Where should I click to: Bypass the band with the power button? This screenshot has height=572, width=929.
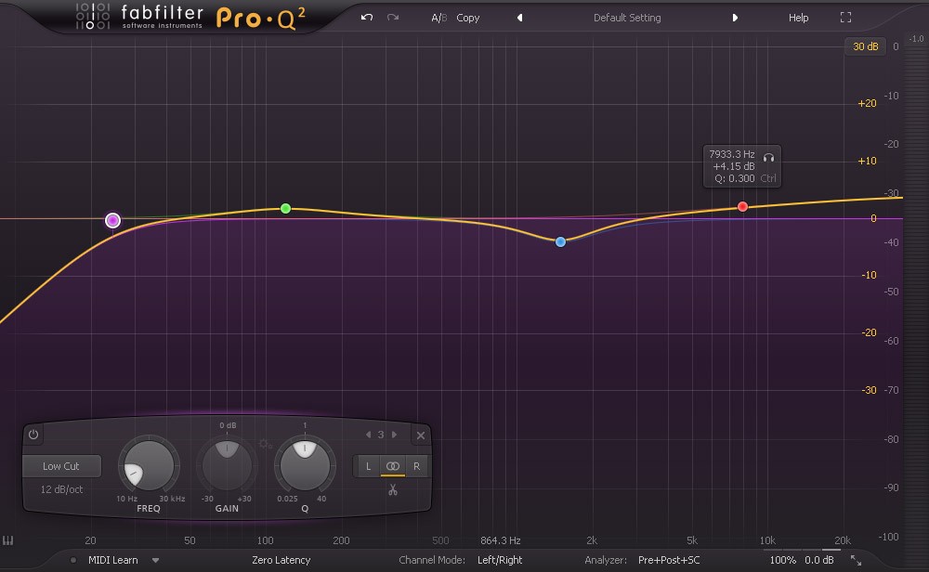point(33,435)
